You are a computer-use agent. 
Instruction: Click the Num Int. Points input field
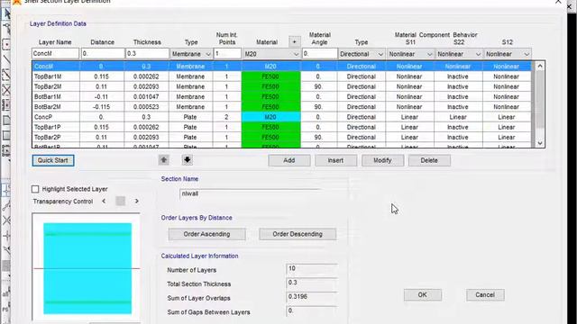(x=227, y=54)
